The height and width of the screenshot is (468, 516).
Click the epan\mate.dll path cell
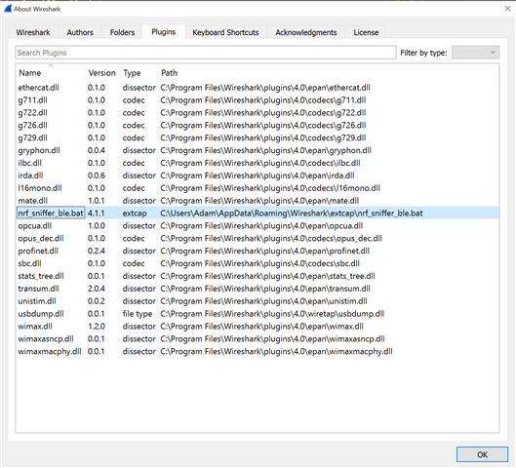point(259,201)
